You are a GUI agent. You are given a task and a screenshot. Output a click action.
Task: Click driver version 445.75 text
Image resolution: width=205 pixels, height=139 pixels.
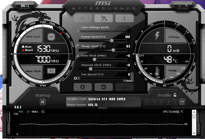93,105
